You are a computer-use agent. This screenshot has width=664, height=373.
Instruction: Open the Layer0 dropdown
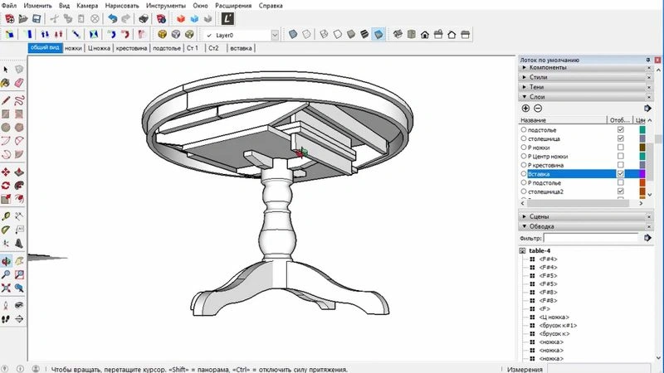[x=275, y=35]
